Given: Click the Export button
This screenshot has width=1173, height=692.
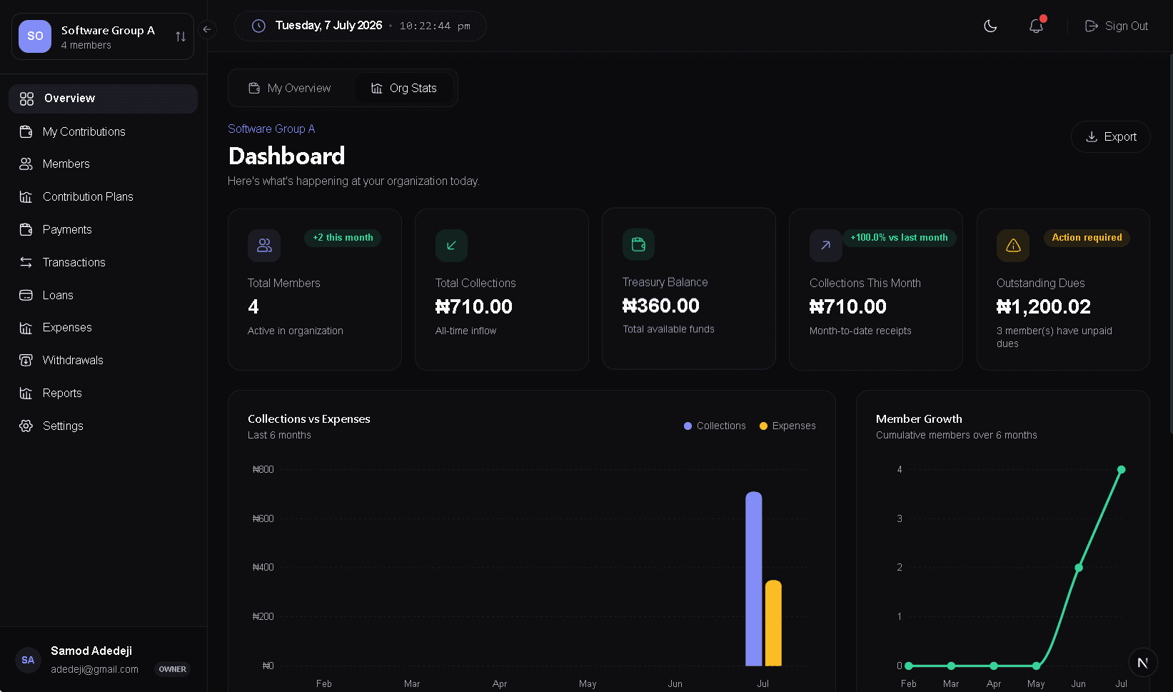Looking at the screenshot, I should coord(1111,136).
